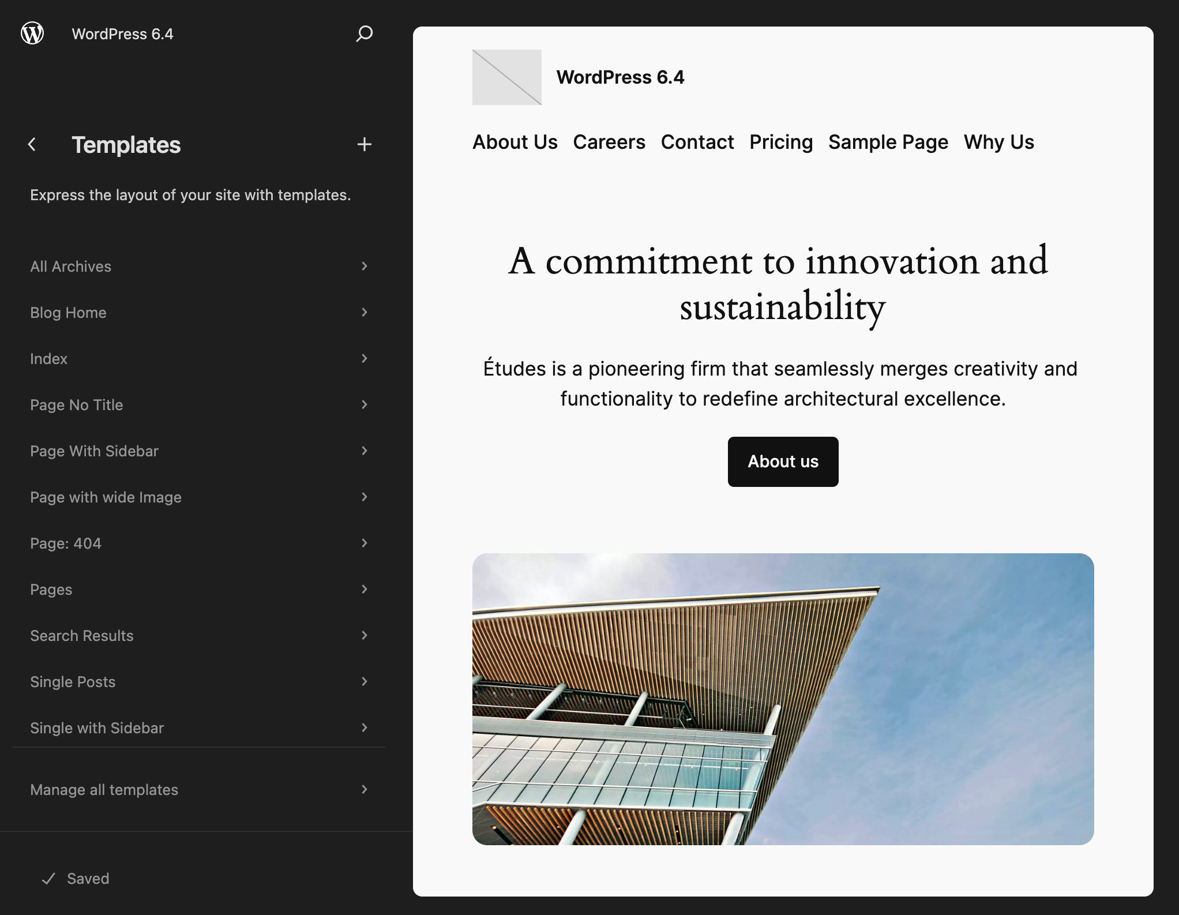Click the Index template label
The width and height of the screenshot is (1179, 915).
click(x=49, y=358)
